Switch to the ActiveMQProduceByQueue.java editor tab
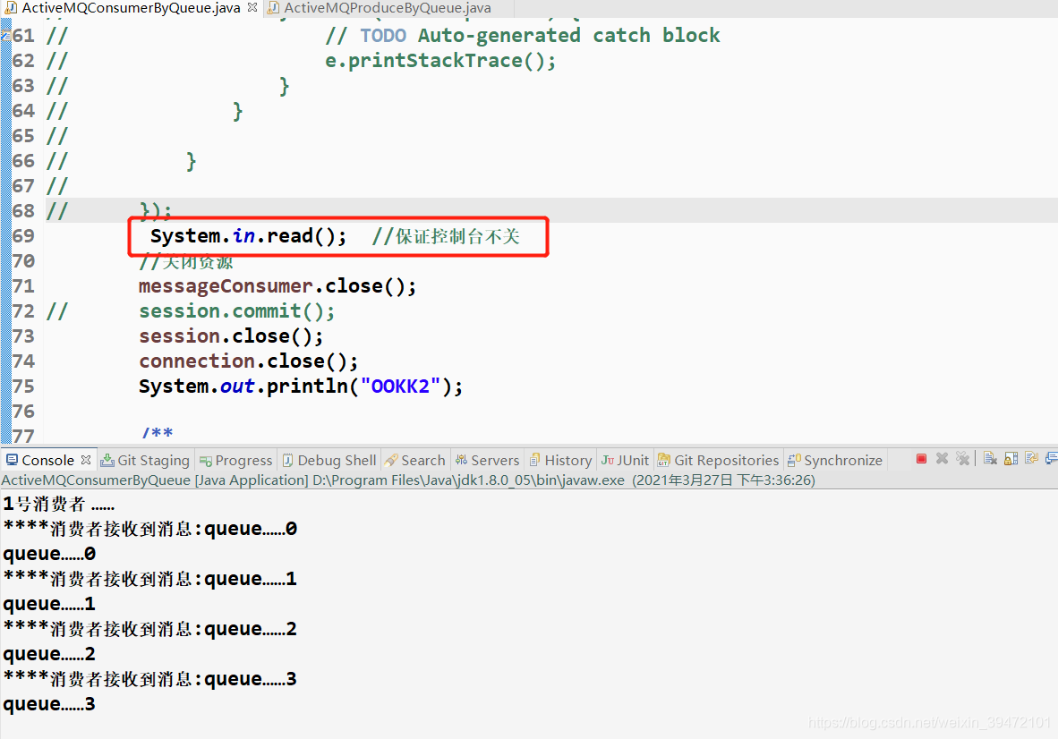The image size is (1058, 739). (388, 8)
